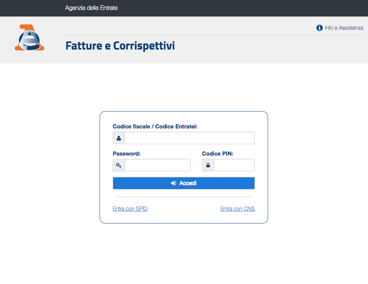The height and width of the screenshot is (284, 368).
Task: Click the divider line below Accedi button
Action: [x=184, y=197]
